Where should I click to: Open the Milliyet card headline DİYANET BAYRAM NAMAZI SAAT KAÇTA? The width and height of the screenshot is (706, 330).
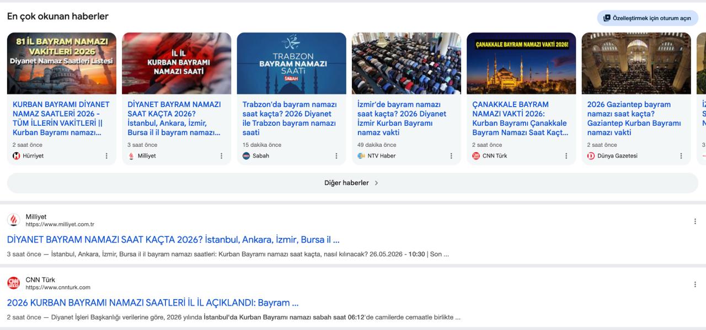click(174, 119)
